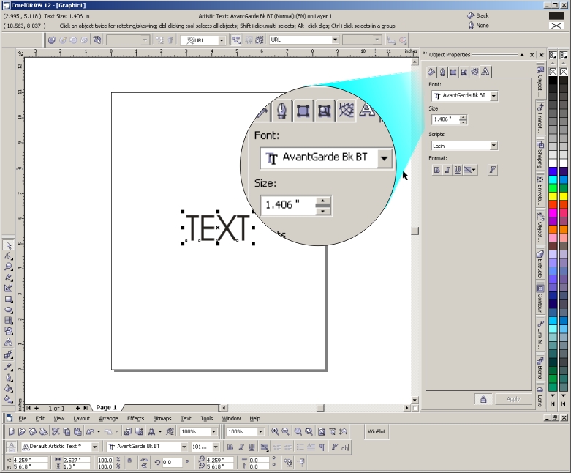The image size is (571, 473).
Task: Open the Outline tool flyout
Action: coord(8,378)
